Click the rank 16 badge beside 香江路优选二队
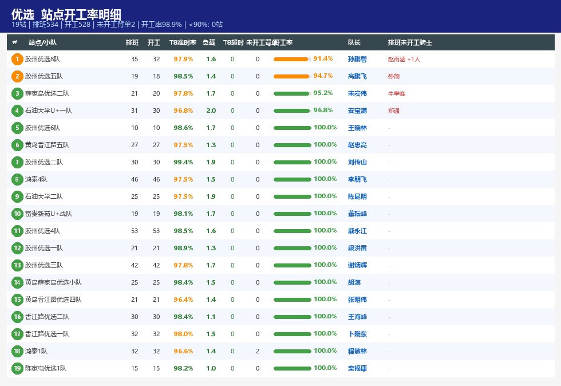 (x=17, y=317)
